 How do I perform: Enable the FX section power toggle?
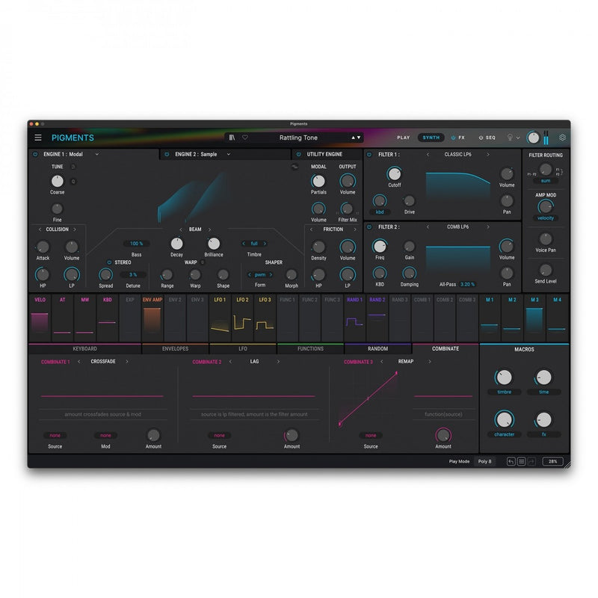point(453,138)
